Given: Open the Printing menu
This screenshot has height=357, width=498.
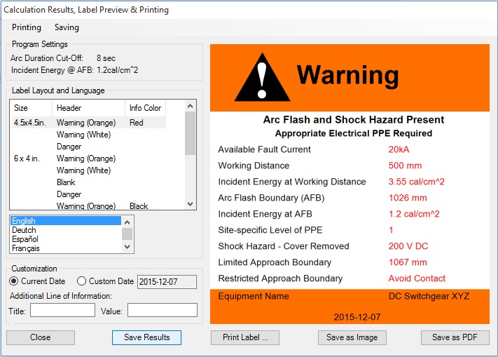Looking at the screenshot, I should [x=27, y=27].
